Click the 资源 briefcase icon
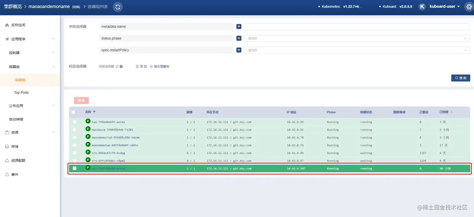Image resolution: width=474 pixels, height=217 pixels. point(7,132)
